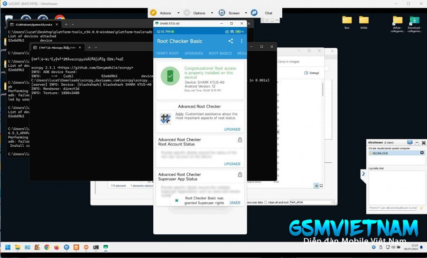Select the 'clean all and lock' radio button
This screenshot has width=427, height=258.
point(266,202)
